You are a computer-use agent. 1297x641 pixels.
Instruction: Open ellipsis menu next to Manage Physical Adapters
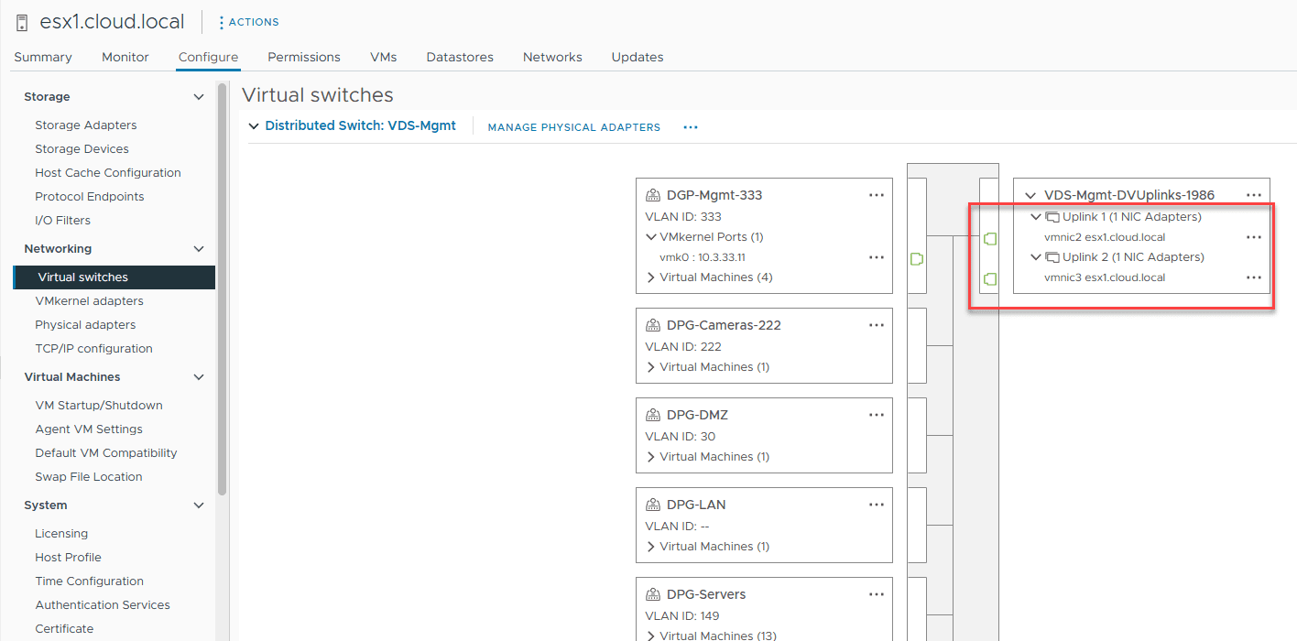tap(691, 127)
